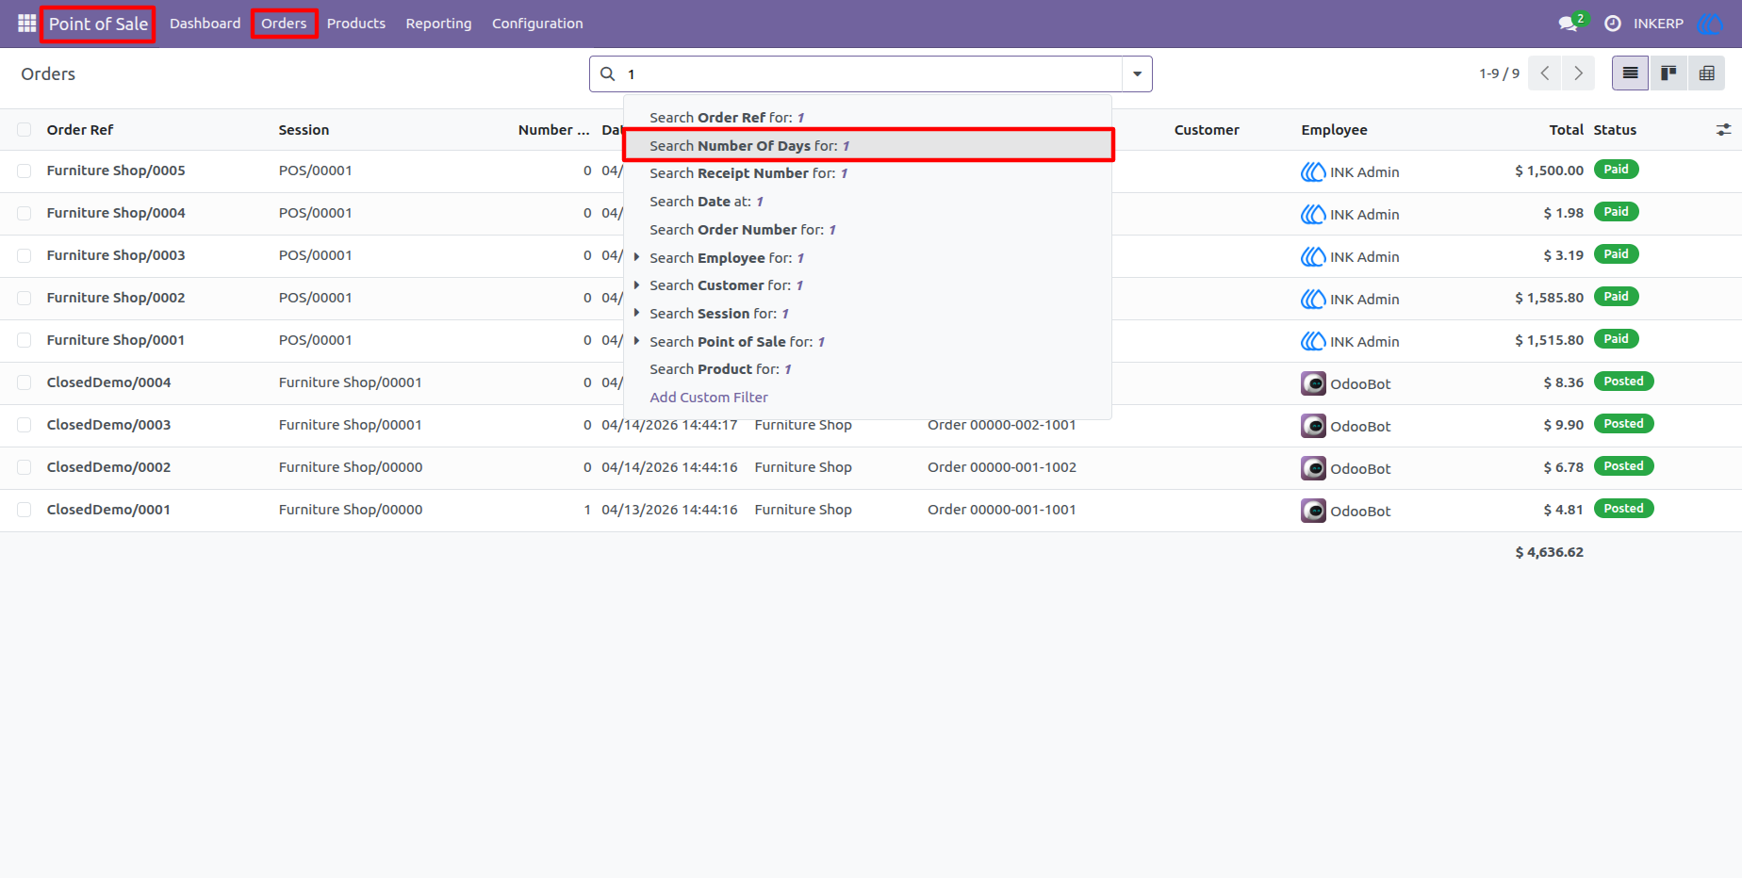Click the search magnifier icon

608,73
